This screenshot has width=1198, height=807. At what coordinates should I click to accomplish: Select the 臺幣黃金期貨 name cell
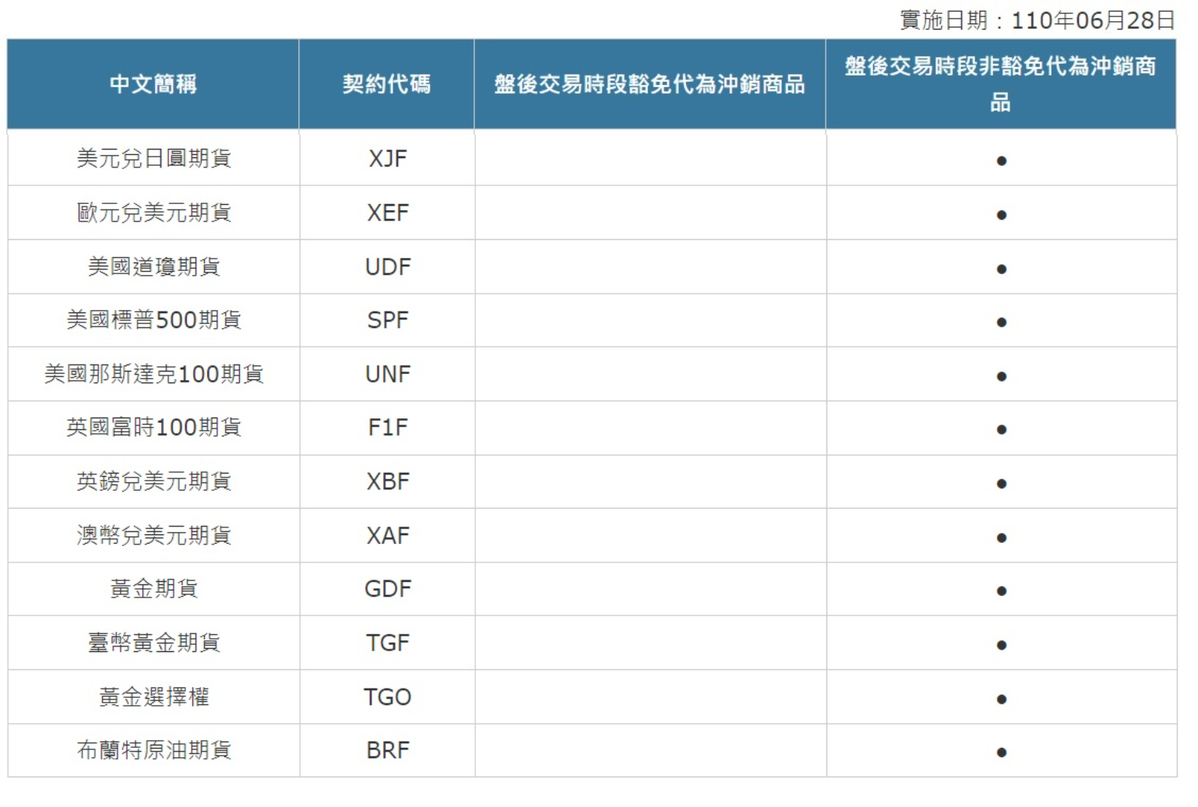[153, 643]
